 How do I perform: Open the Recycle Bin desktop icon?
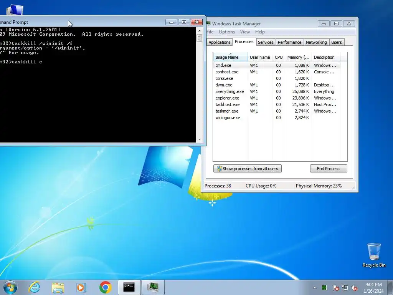374,255
